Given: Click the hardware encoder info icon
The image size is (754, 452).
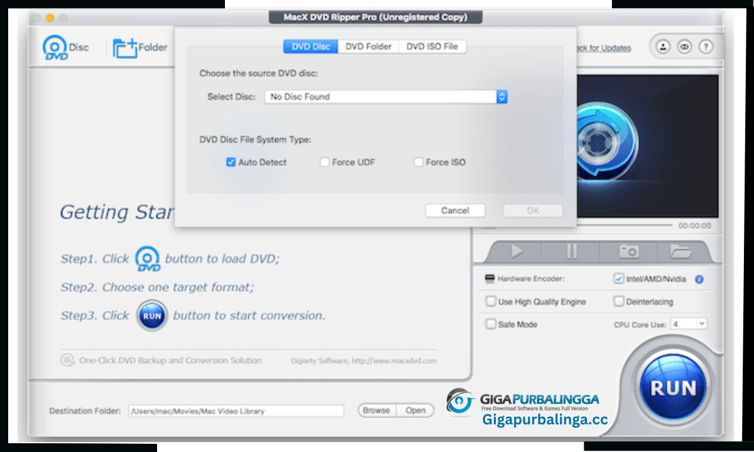Looking at the screenshot, I should pos(699,279).
